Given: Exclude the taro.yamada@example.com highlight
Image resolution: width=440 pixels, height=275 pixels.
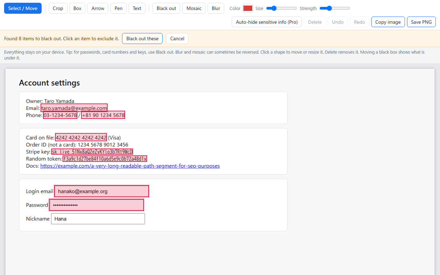Looking at the screenshot, I should 74,108.
